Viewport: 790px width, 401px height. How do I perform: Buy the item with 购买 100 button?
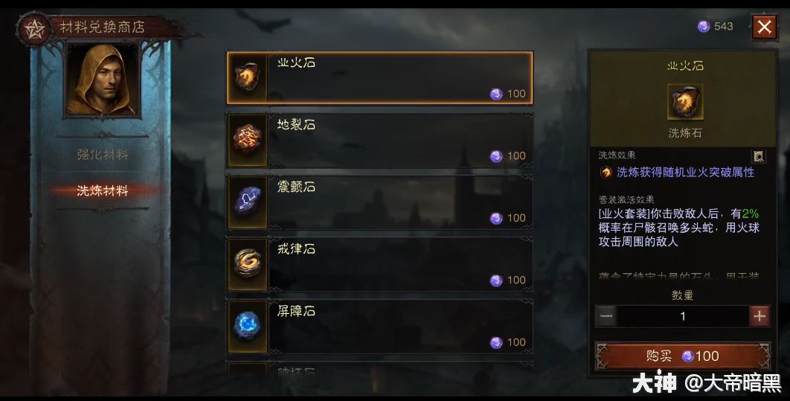pyautogui.click(x=683, y=356)
